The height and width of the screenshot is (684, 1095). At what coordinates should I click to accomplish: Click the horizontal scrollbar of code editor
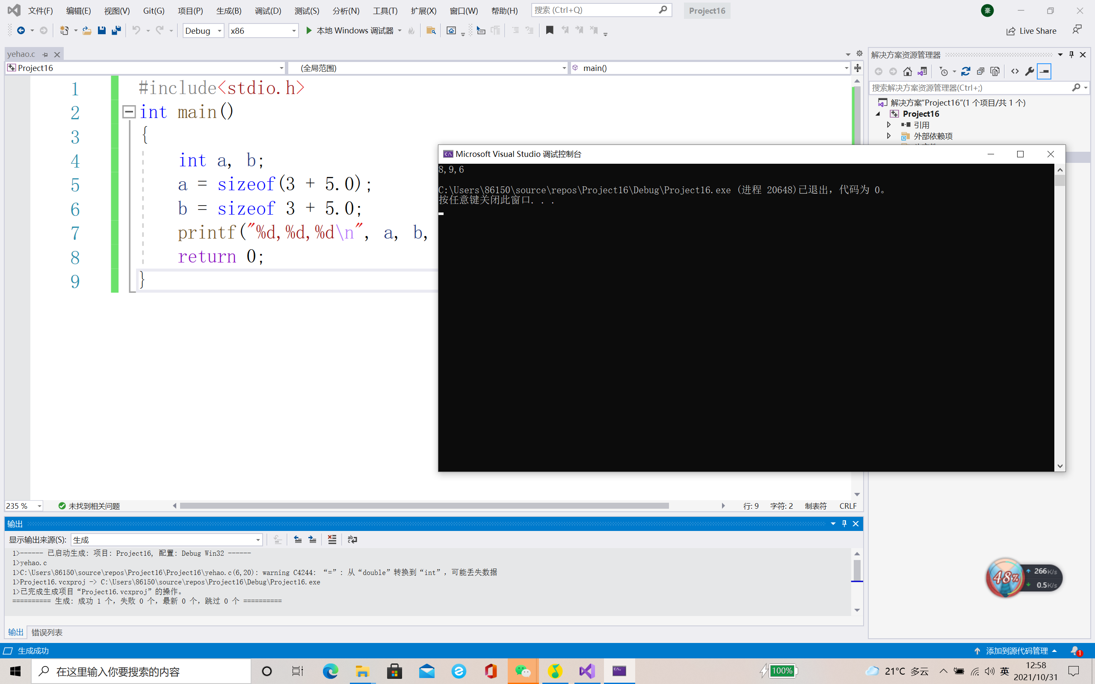pyautogui.click(x=424, y=506)
